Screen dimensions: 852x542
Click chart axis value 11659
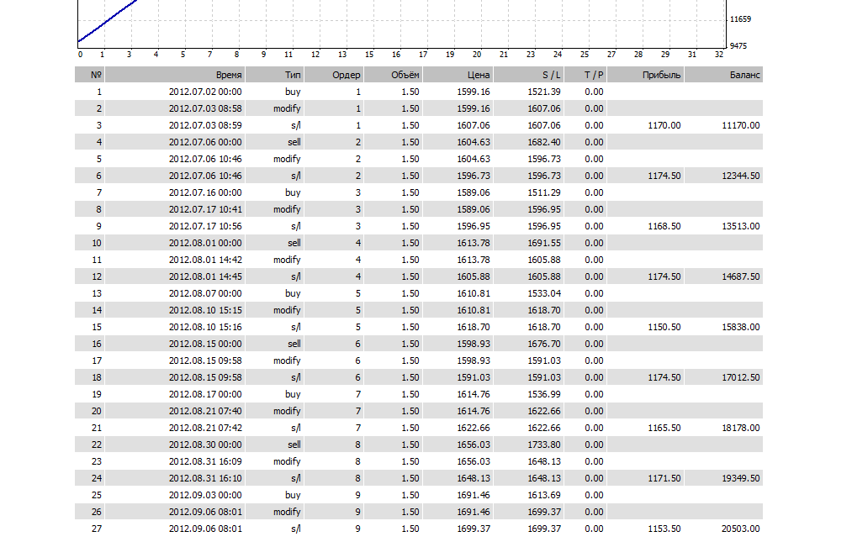[740, 19]
